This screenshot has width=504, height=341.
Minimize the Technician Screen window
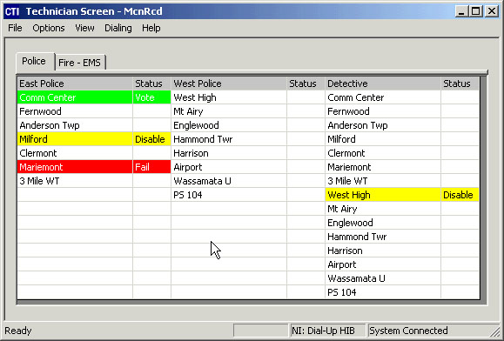pyautogui.click(x=461, y=11)
